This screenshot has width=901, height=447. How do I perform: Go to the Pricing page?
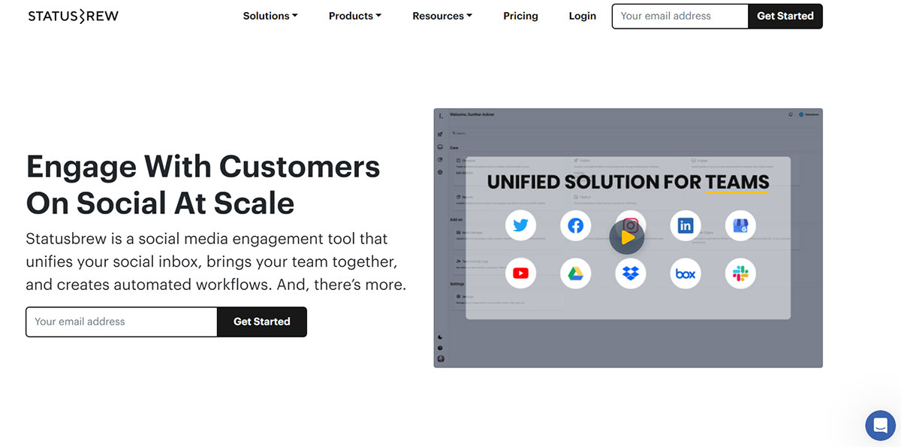[520, 16]
